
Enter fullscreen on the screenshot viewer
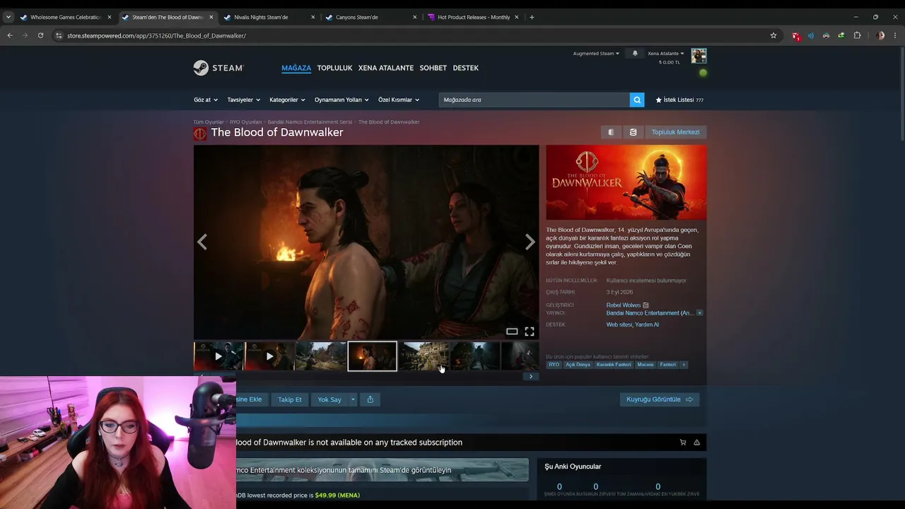[529, 332]
